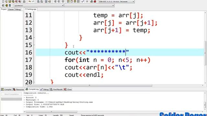This screenshot has width=207, height=116.
Task: Click the 'Errors: 0' log line
Action: [30, 98]
